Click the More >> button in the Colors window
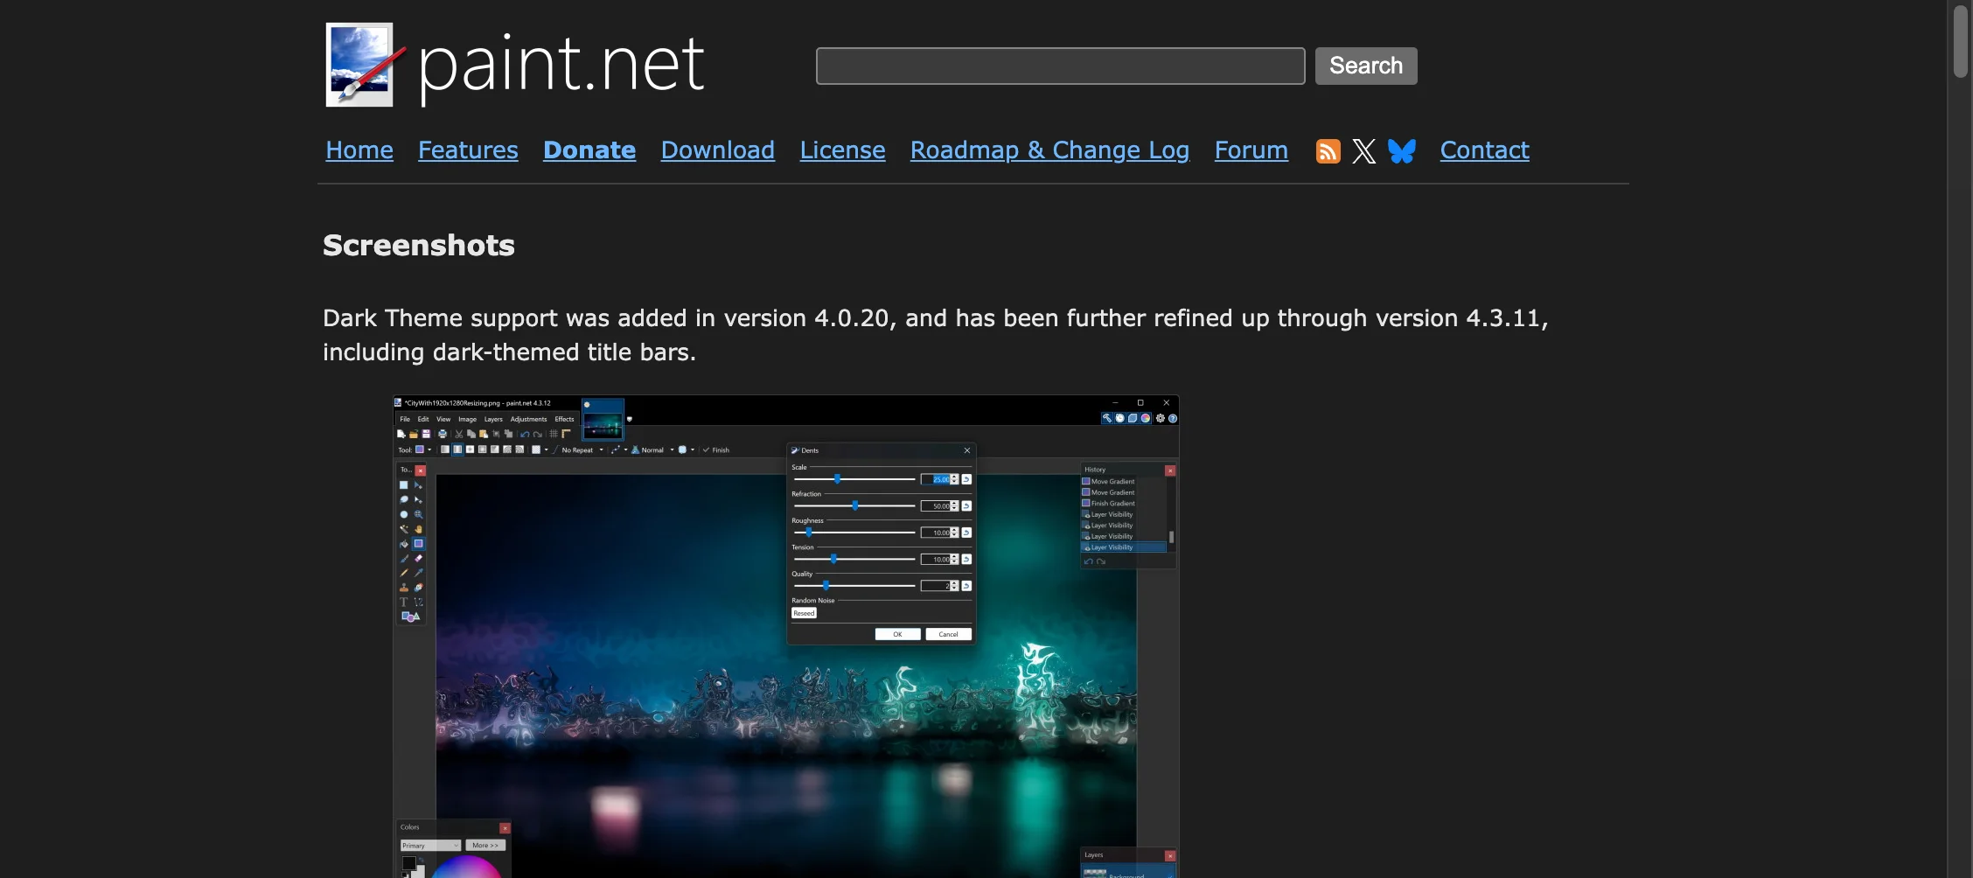Viewport: 1973px width, 878px height. pyautogui.click(x=485, y=846)
